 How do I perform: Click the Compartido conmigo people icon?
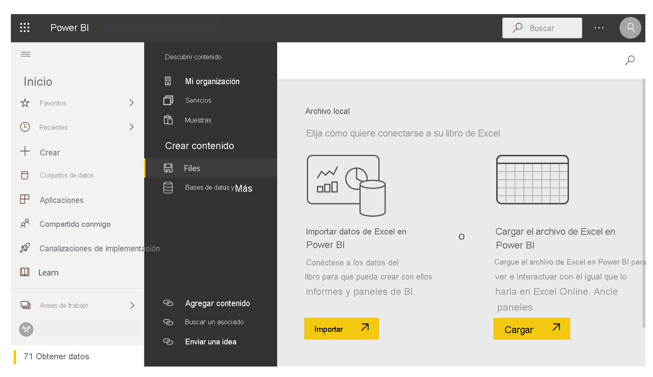pyautogui.click(x=25, y=223)
